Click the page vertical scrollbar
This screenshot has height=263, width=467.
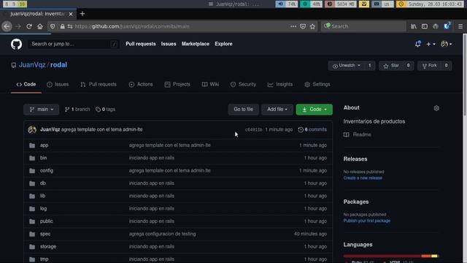point(465,75)
